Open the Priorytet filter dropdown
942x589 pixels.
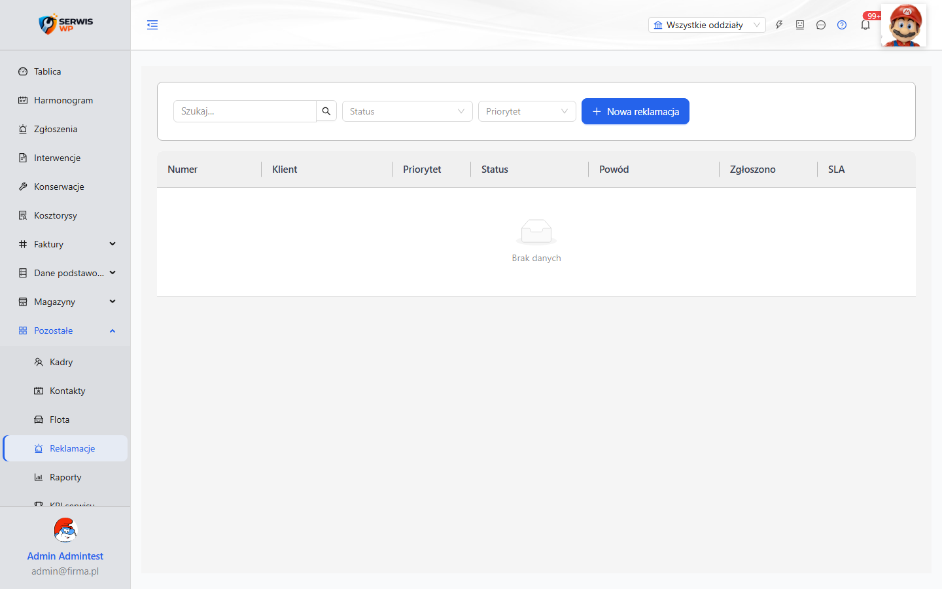tap(527, 111)
